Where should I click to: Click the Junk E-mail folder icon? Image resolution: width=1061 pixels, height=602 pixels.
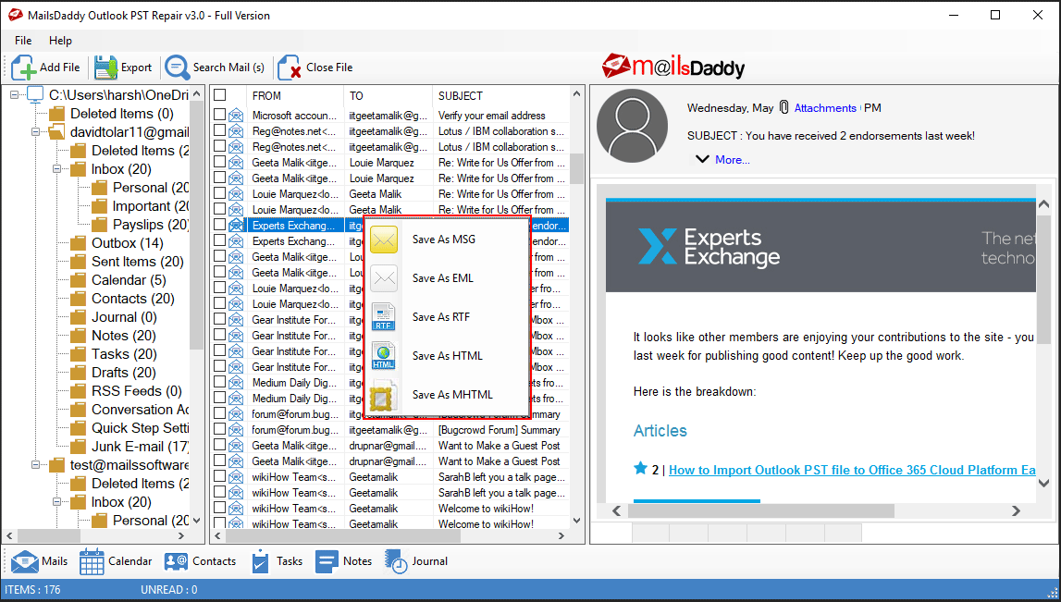pos(79,447)
